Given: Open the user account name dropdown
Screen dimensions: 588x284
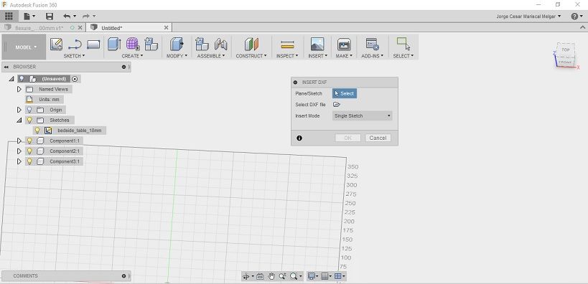Looking at the screenshot, I should [x=528, y=16].
